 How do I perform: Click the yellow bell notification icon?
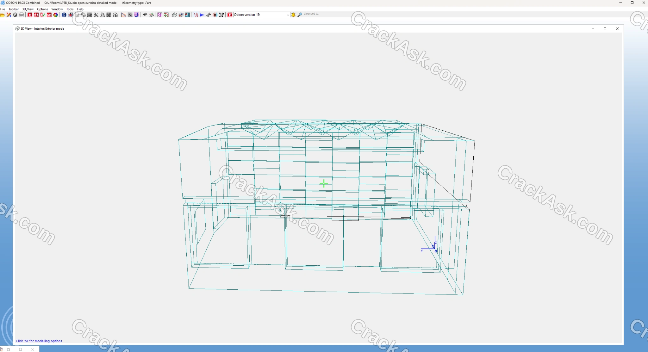coord(293,15)
